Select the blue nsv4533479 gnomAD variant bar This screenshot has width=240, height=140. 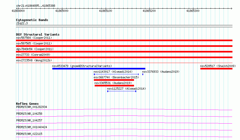pos(99,69)
